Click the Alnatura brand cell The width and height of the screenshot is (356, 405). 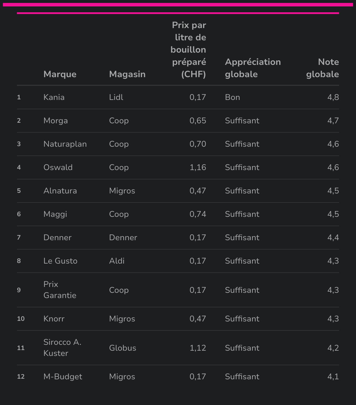(60, 191)
